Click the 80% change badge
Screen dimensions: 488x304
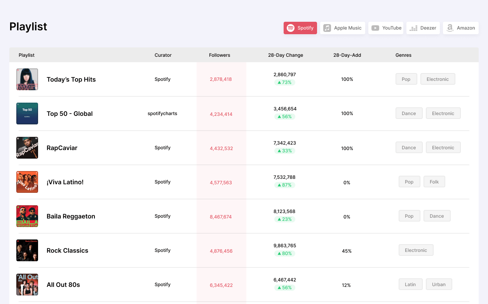tap(284, 253)
